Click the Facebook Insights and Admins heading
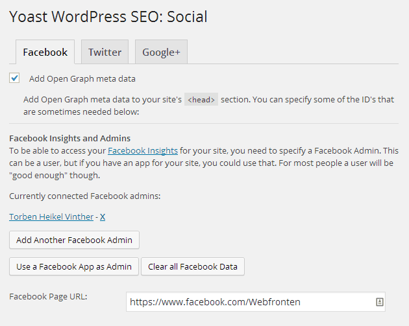Image resolution: width=409 pixels, height=326 pixels. tap(70, 138)
